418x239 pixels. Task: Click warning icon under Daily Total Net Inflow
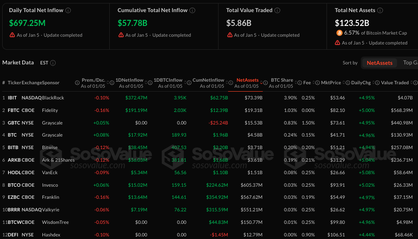12,35
